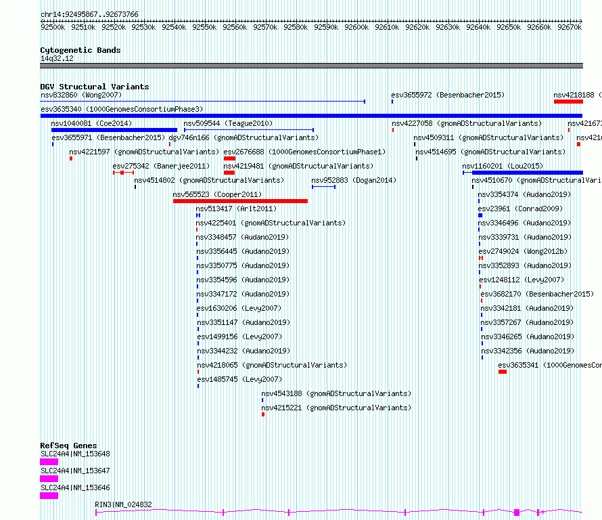This screenshot has width=602, height=520.
Task: Select nsv4219481 (gnomADStructuralVariants) label
Action: click(x=298, y=166)
